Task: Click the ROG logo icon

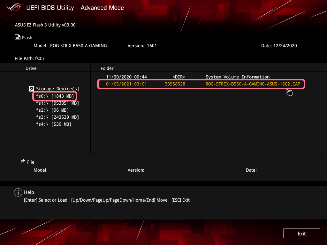Action: 14,7
